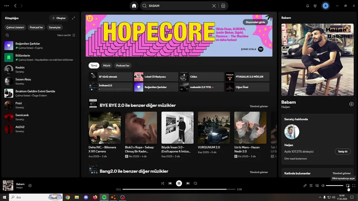Open Chiko shortcut tile
Screen dimensions: 358x201
(202, 77)
